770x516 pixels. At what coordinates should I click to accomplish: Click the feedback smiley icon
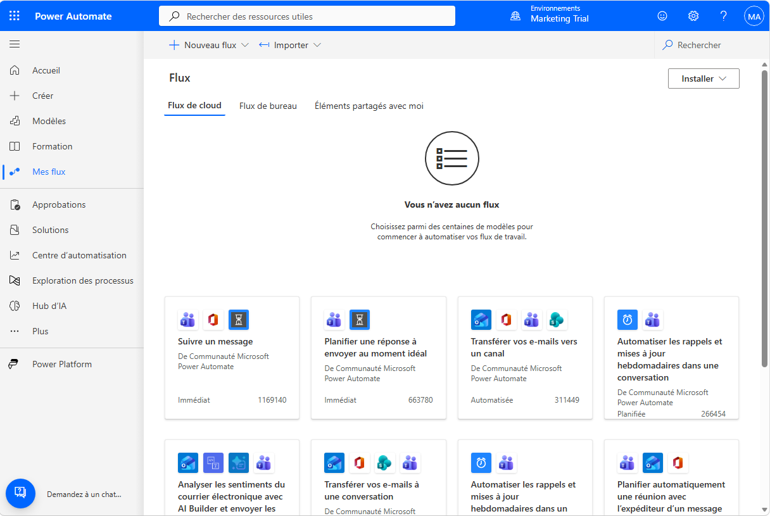662,16
